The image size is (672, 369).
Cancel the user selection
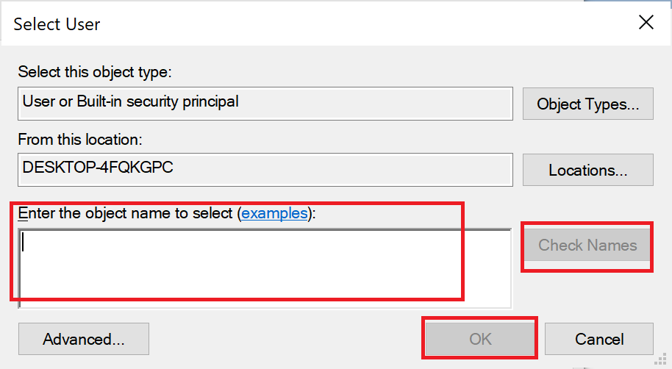click(599, 339)
